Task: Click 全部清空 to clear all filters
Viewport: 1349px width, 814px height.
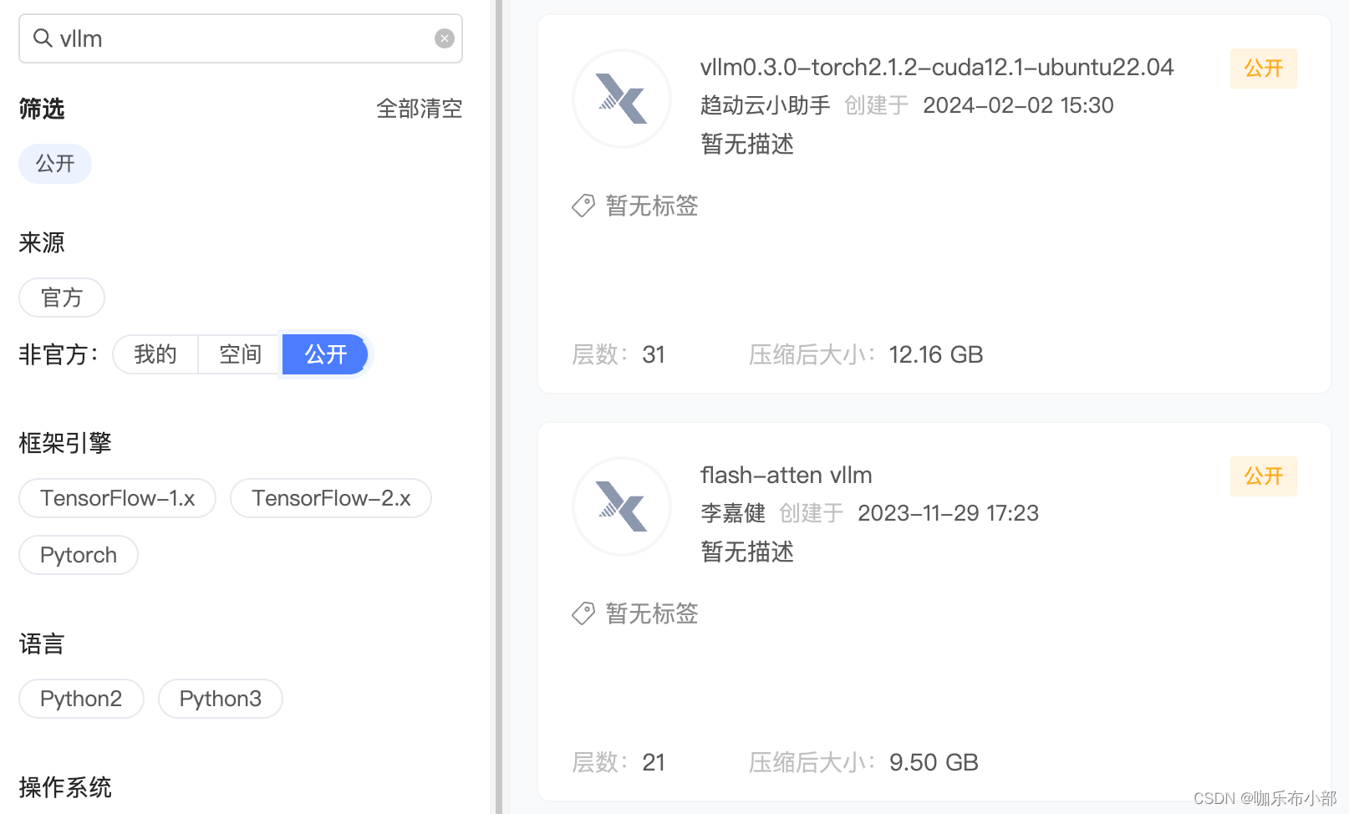Action: pyautogui.click(x=419, y=109)
